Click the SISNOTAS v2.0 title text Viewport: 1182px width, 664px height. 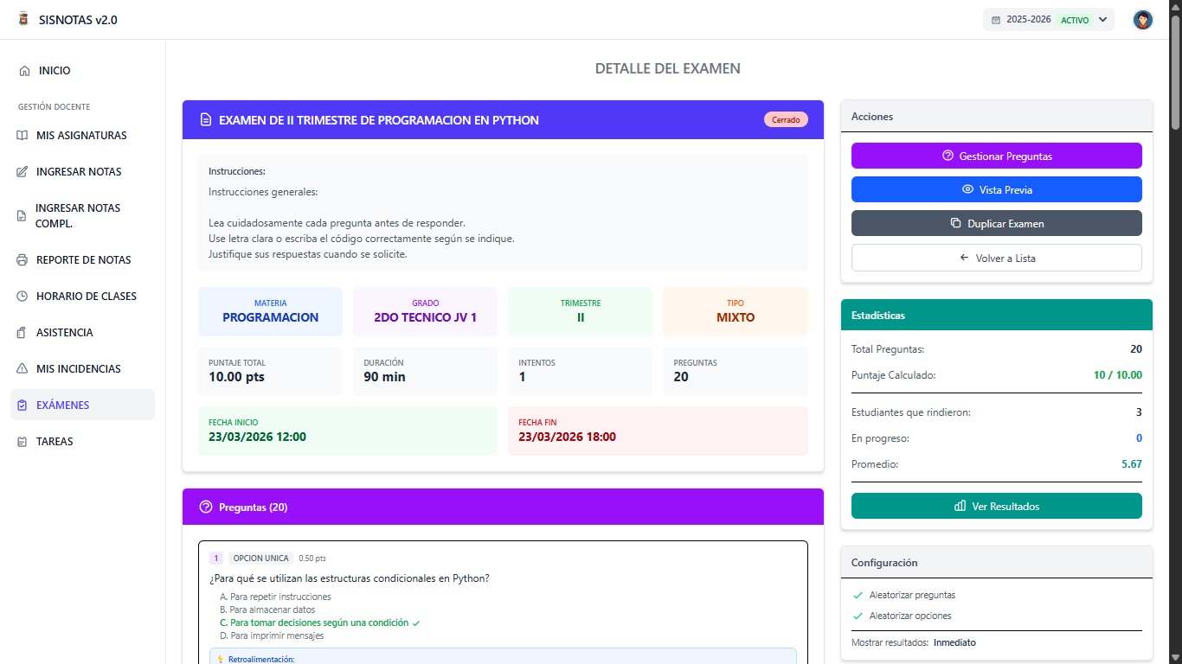tap(78, 20)
